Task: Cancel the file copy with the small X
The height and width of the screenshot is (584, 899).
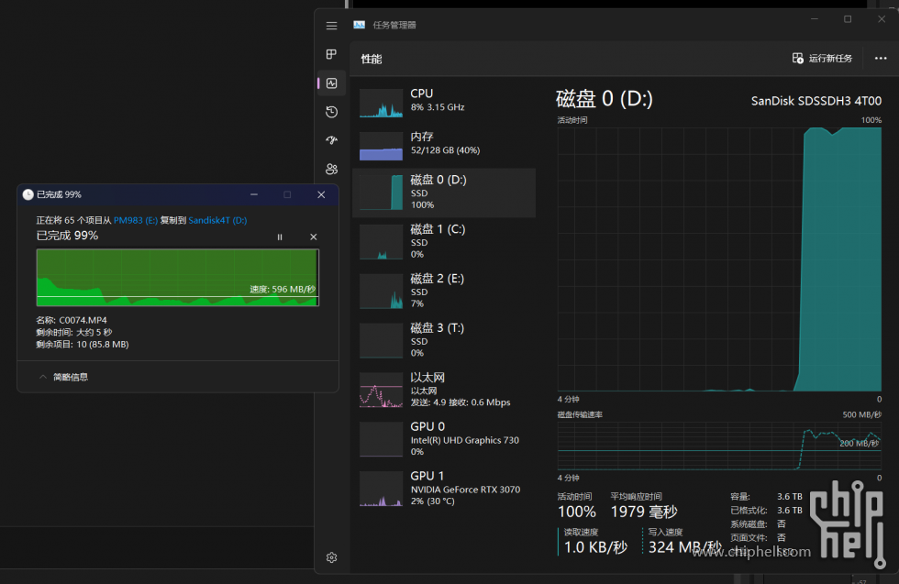Action: click(314, 237)
